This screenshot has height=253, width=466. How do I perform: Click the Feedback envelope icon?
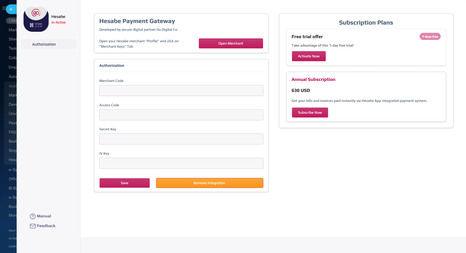click(33, 226)
